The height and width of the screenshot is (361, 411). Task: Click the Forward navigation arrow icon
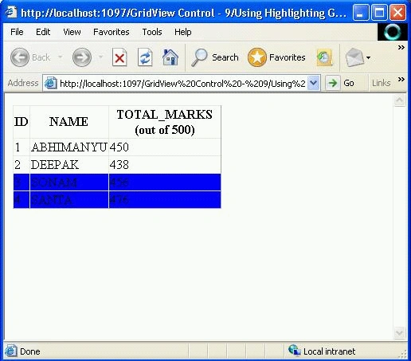82,57
